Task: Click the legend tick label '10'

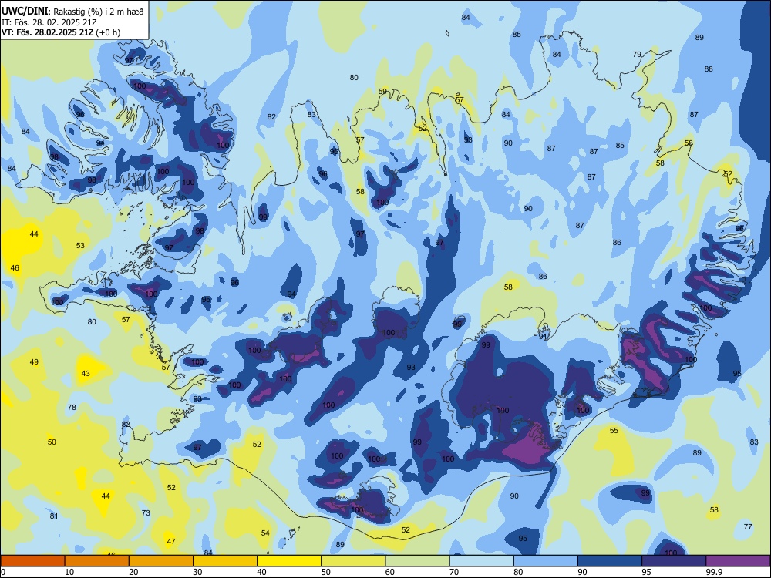Action: click(x=69, y=572)
